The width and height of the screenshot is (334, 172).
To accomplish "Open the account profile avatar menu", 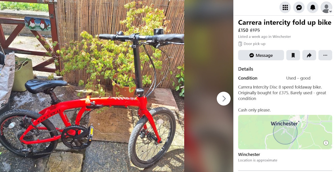I will pos(326,7).
